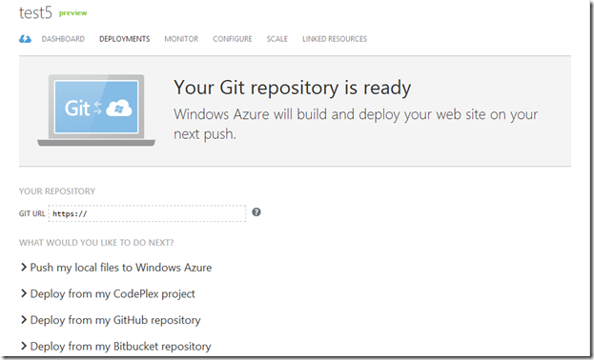594x360 pixels.
Task: Expand Push my local files chevron
Action: click(24, 268)
